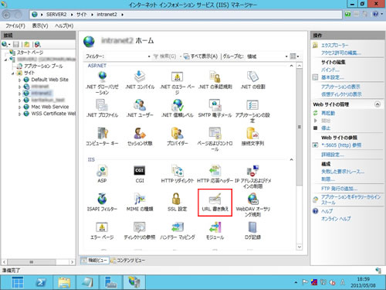Open the .NET プロファイル icon

tap(102, 108)
